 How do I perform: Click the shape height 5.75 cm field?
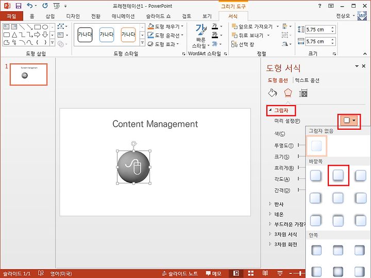point(318,29)
